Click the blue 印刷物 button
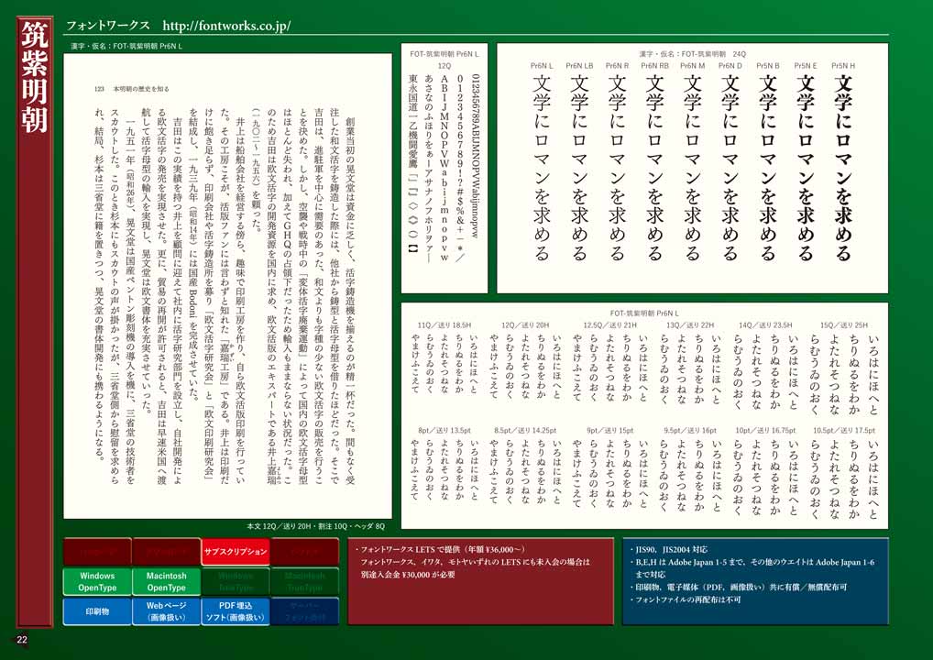The width and height of the screenshot is (933, 660). 97,611
